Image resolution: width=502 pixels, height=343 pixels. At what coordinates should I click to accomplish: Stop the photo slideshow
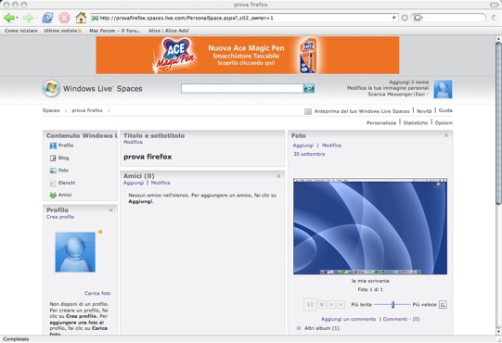point(322,304)
